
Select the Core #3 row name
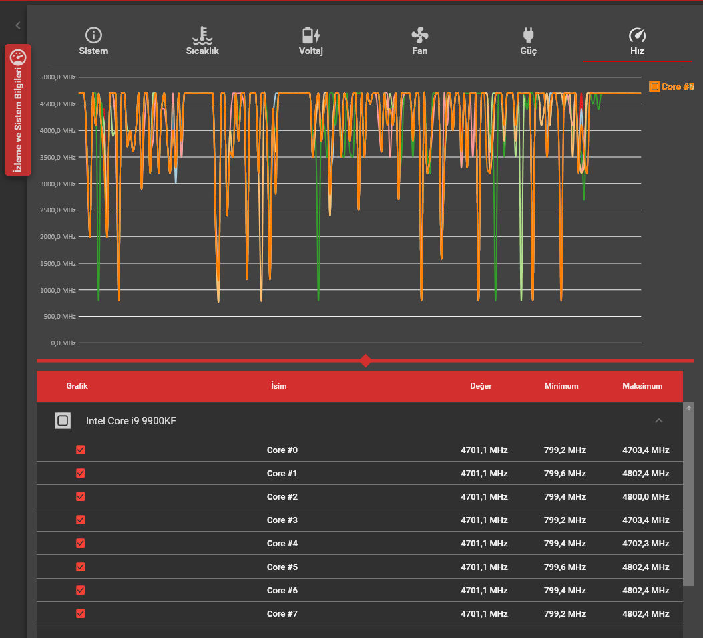[282, 520]
